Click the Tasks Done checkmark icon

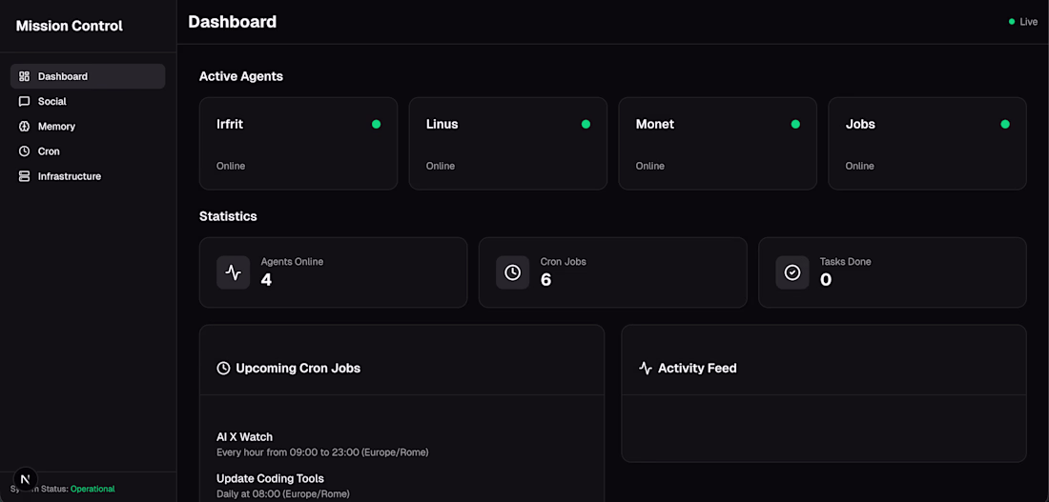pos(792,272)
